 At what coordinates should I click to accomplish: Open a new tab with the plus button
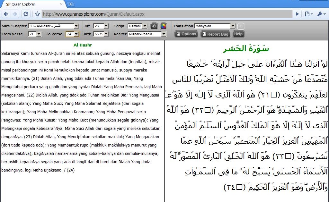[71, 4]
